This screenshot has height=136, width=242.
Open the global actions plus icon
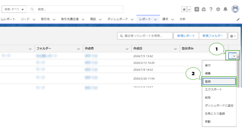(197, 9)
